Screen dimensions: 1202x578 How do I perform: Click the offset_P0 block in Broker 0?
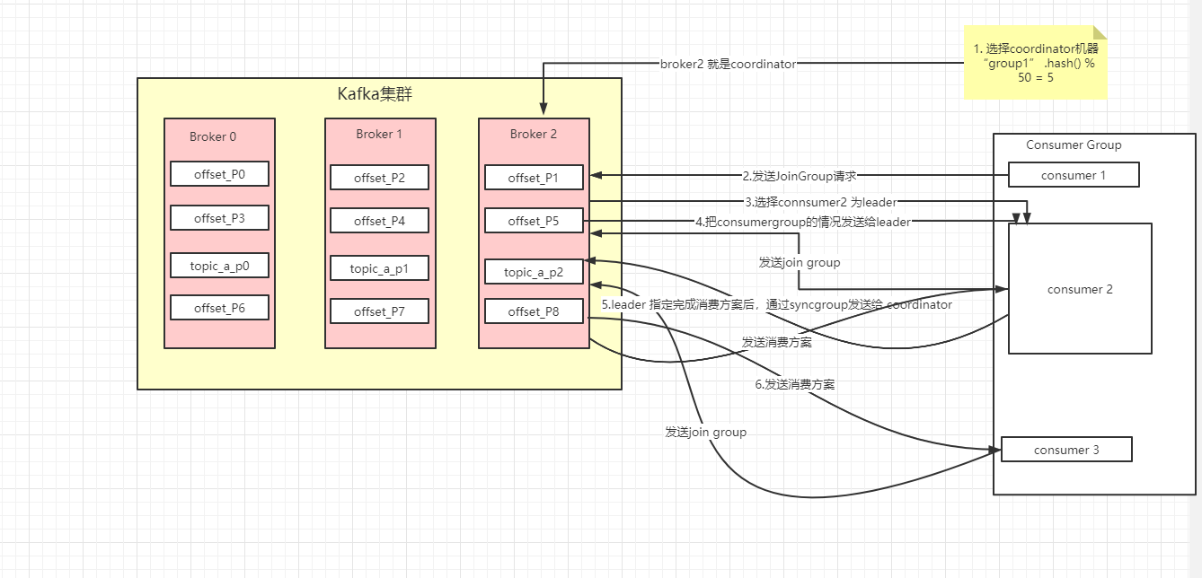point(219,173)
